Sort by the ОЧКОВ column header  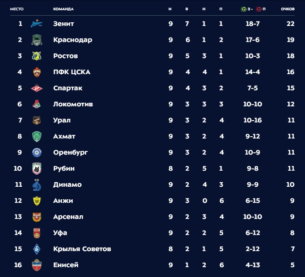pos(288,9)
